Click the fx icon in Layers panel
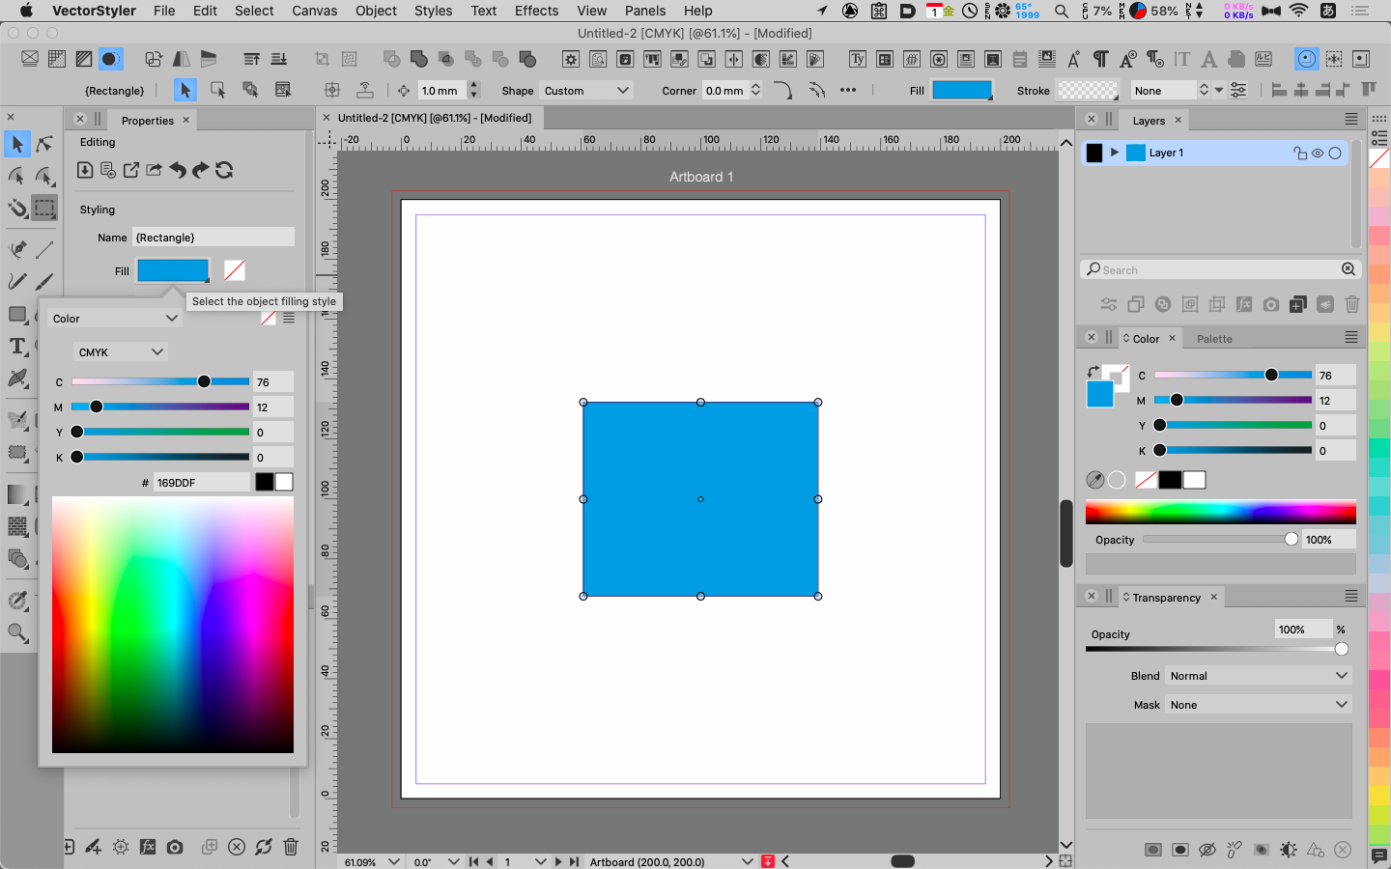The width and height of the screenshot is (1391, 869). (x=1244, y=304)
